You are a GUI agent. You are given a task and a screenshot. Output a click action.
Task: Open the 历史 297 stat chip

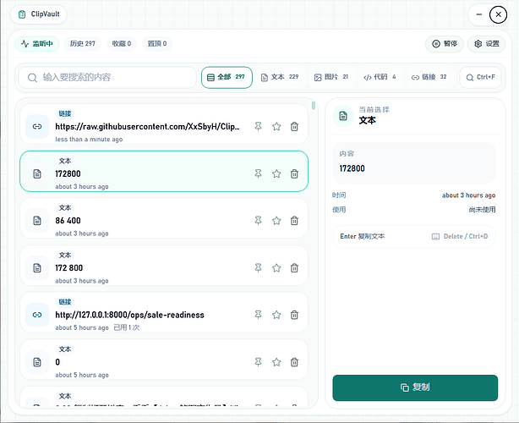point(83,43)
